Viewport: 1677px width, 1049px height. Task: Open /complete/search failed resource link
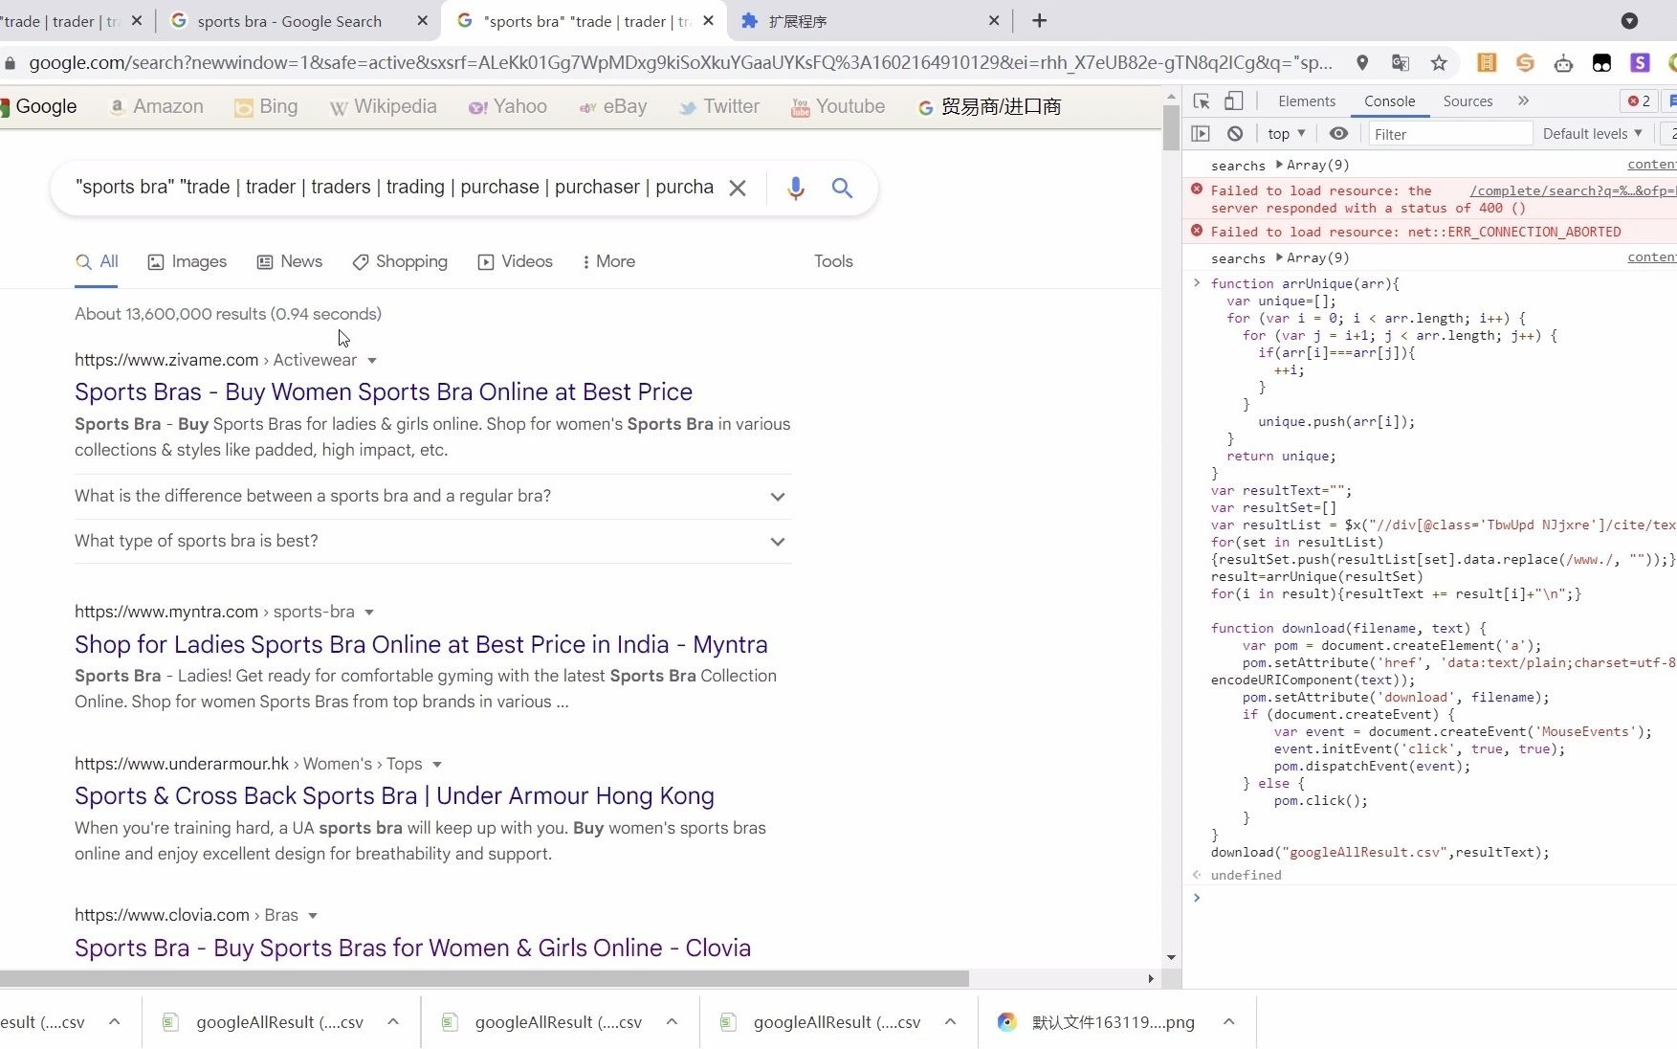[x=1573, y=190]
